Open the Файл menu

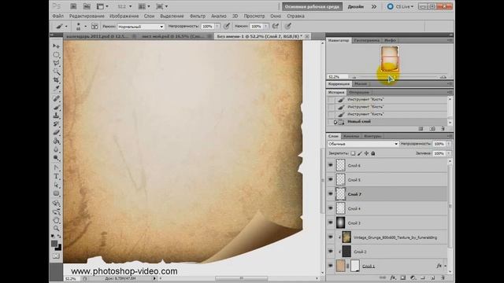[57, 16]
